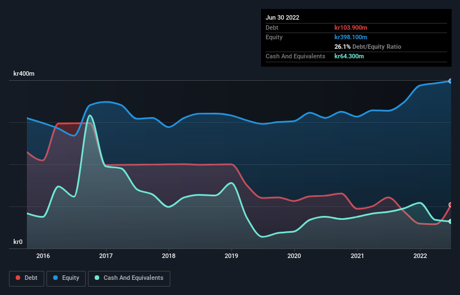
Task: Click the 26.1% Debt/Equity Ratio text
Action: click(x=368, y=47)
